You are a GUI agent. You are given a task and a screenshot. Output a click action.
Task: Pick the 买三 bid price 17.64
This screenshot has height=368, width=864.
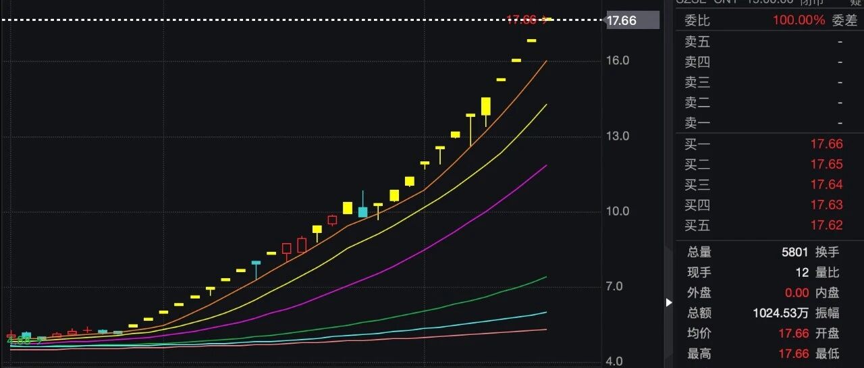826,184
